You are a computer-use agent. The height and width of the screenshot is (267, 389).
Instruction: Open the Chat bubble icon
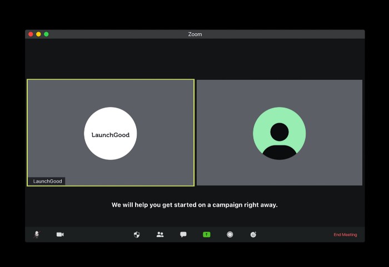[x=183, y=234]
